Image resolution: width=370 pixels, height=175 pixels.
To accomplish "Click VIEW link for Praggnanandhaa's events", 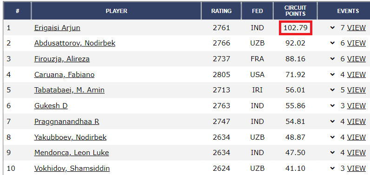I will 357,122.
